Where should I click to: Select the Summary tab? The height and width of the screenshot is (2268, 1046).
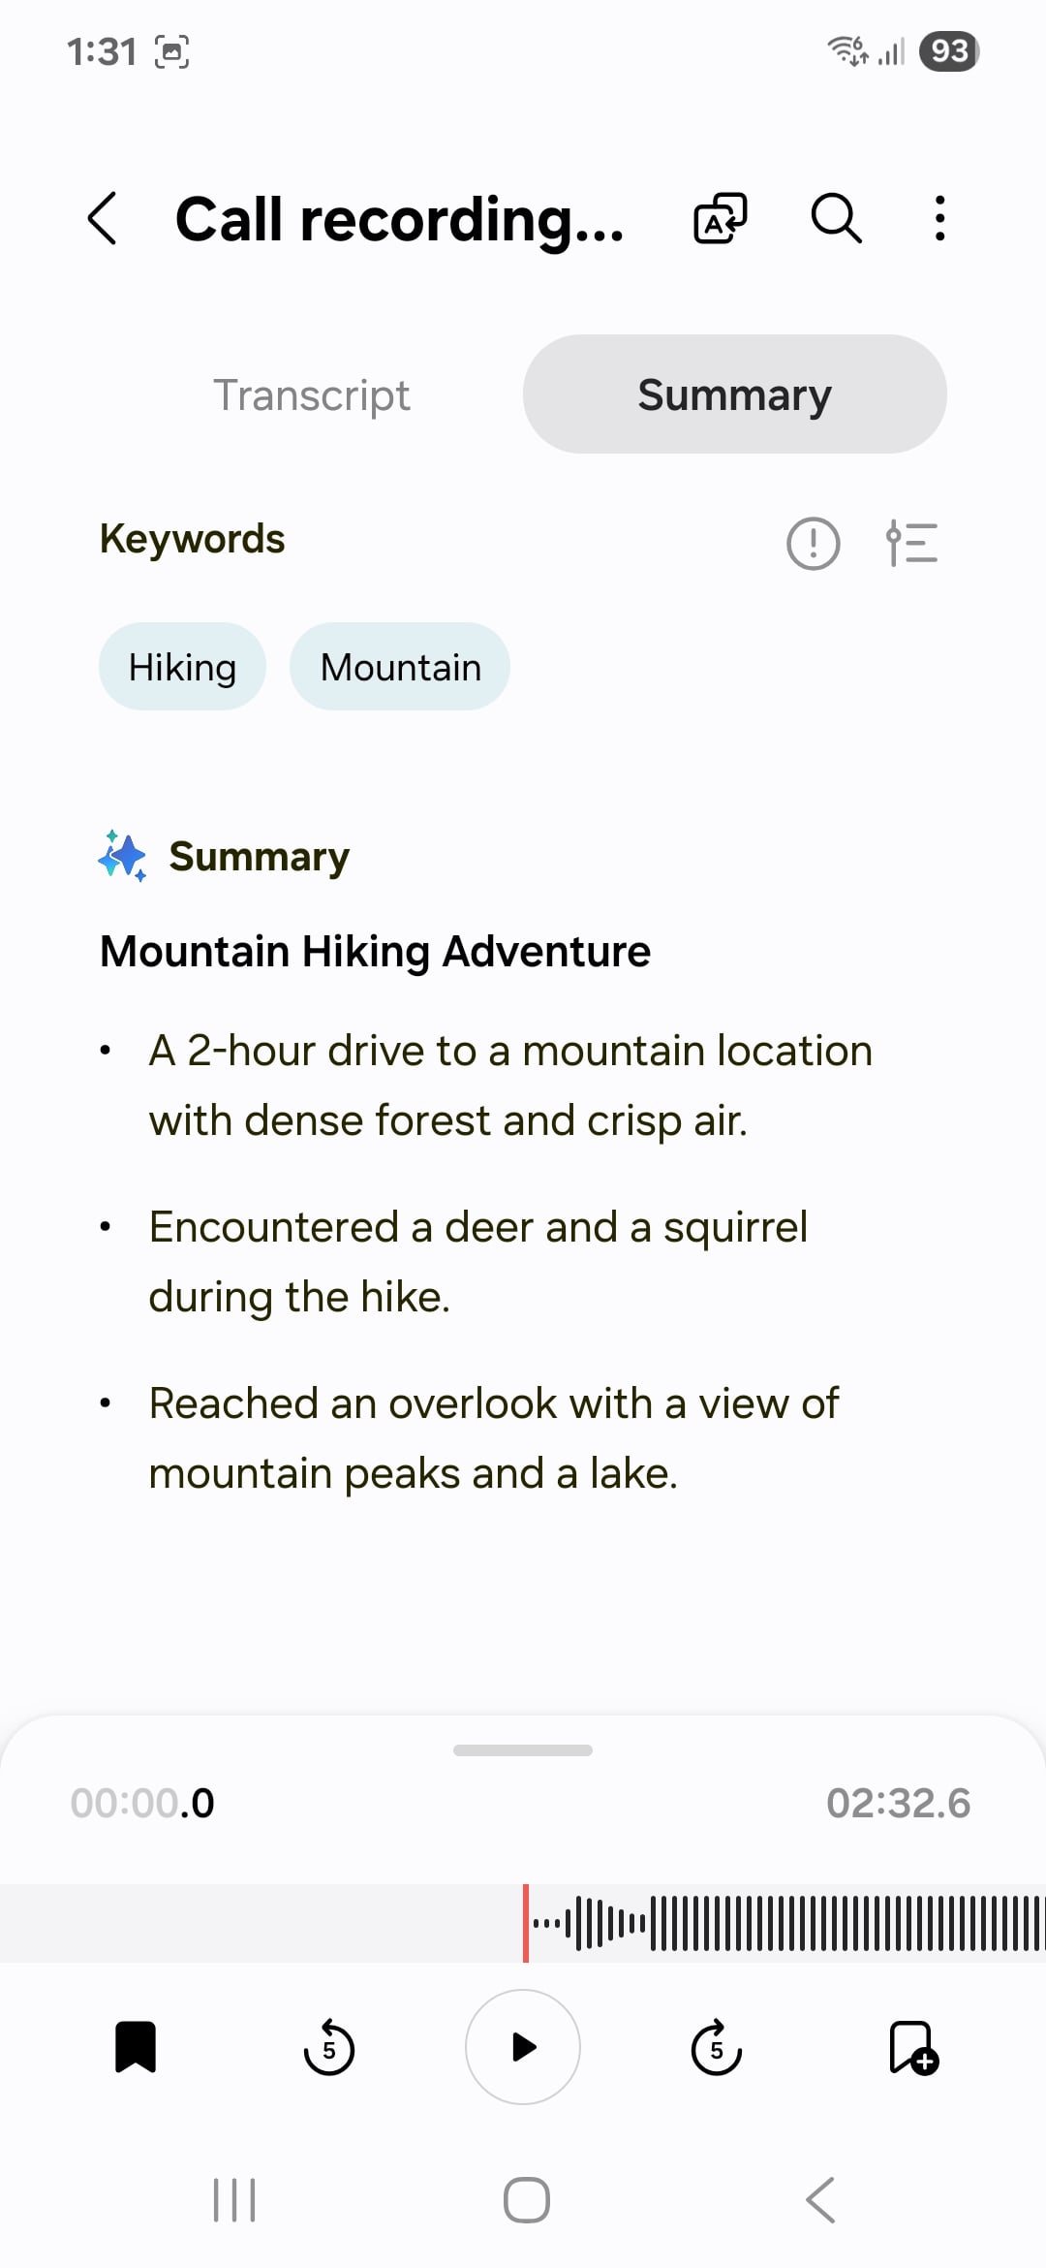click(734, 394)
